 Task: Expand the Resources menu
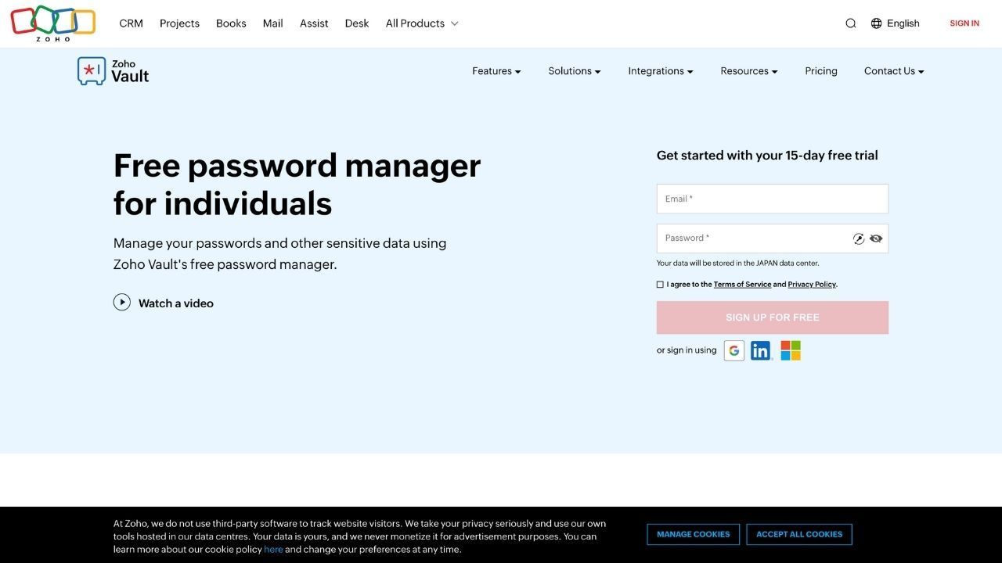(x=749, y=71)
